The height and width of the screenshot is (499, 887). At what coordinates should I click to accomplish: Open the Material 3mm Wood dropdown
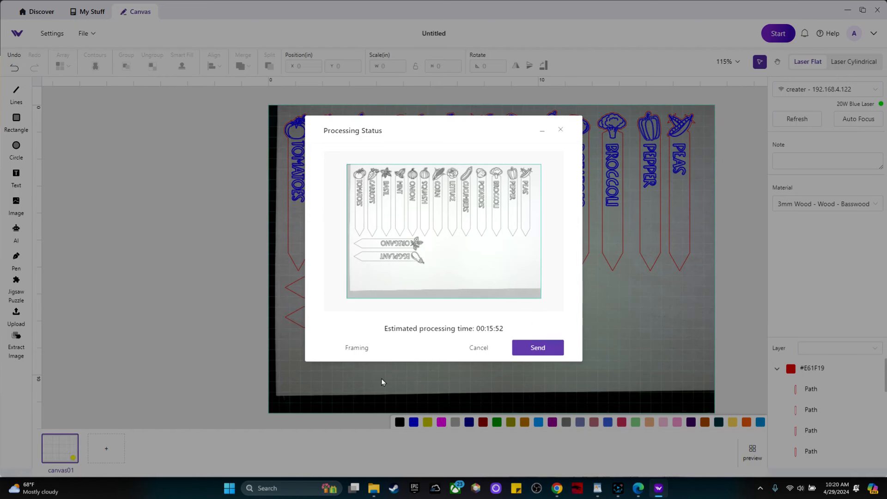[x=828, y=204]
